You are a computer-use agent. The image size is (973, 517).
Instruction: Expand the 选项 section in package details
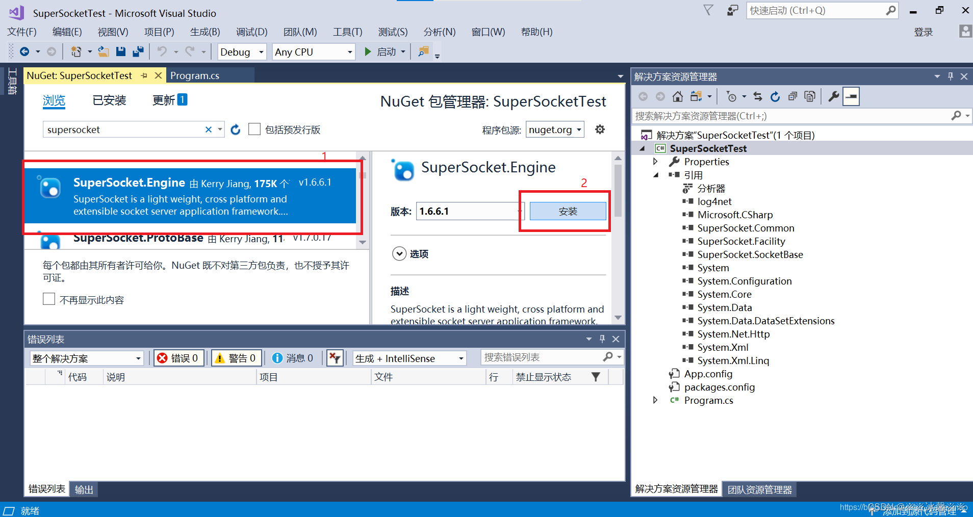[x=400, y=253]
